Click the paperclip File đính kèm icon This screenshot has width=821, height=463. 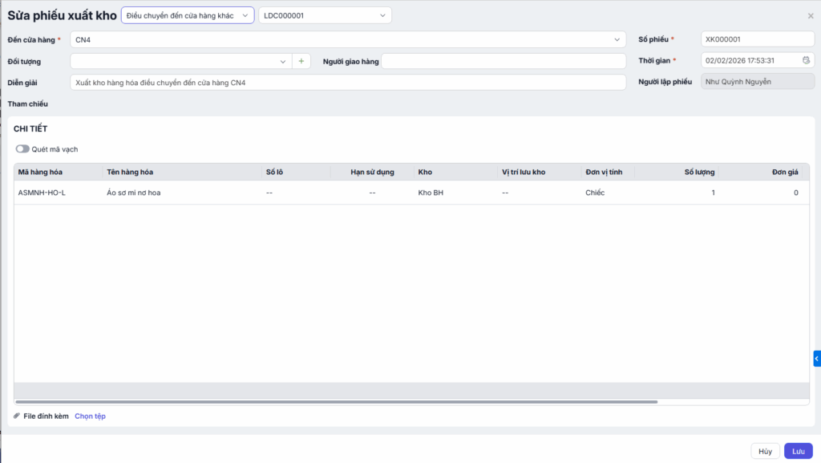point(17,416)
